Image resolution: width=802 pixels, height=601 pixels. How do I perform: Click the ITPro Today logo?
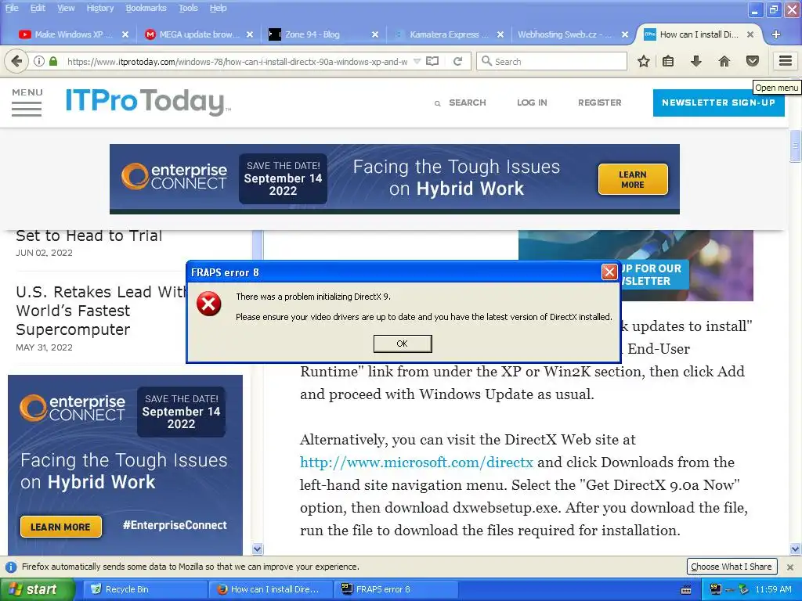(148, 101)
